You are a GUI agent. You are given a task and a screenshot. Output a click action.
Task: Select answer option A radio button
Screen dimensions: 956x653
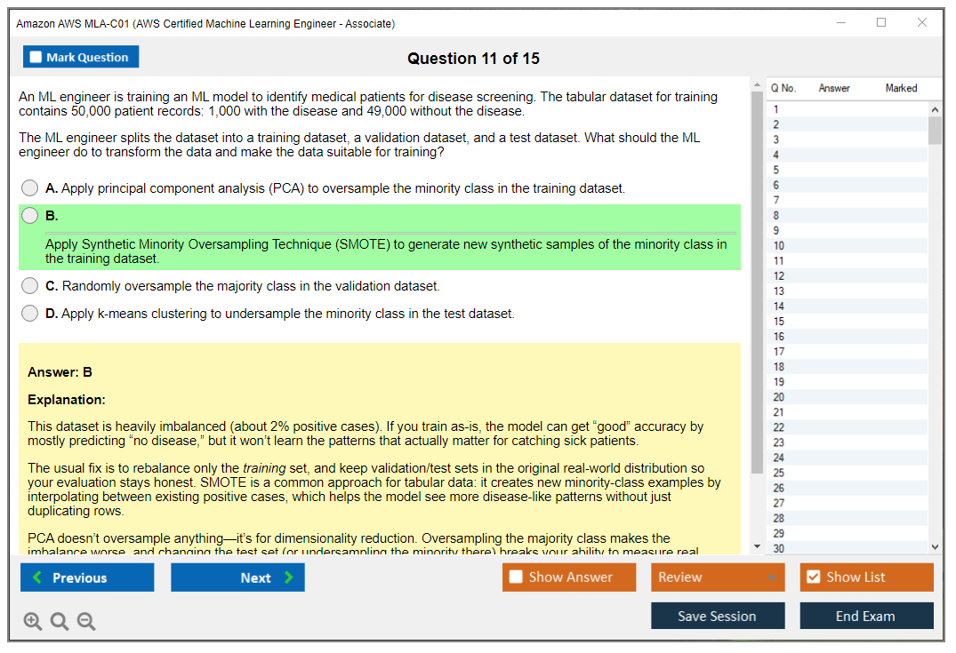29,187
